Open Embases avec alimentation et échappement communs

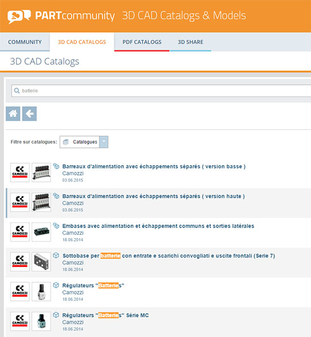(158, 226)
